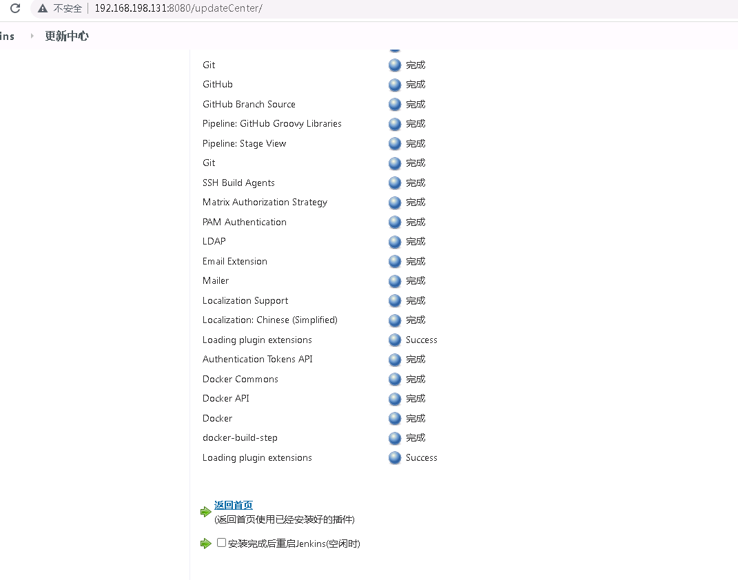This screenshot has width=738, height=580.
Task: Click the 完成 status in the Docker Commons row
Action: coord(416,379)
